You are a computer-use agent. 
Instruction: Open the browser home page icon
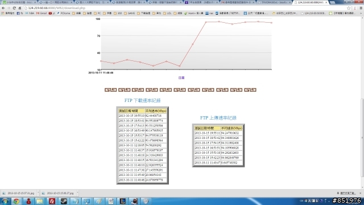pyautogui.click(x=20, y=8)
